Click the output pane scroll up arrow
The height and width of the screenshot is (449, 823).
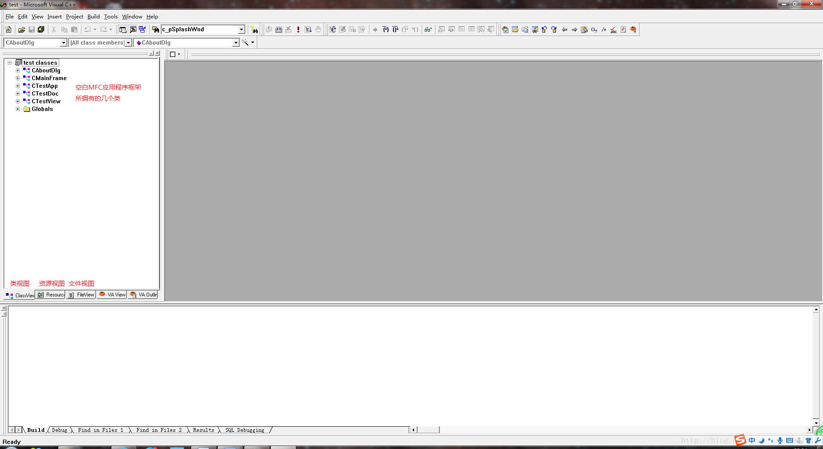(x=816, y=309)
